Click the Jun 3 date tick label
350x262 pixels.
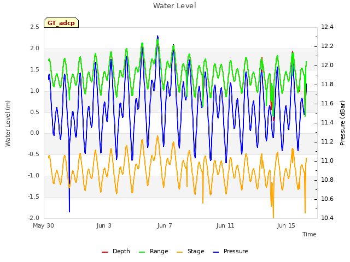tap(104, 225)
